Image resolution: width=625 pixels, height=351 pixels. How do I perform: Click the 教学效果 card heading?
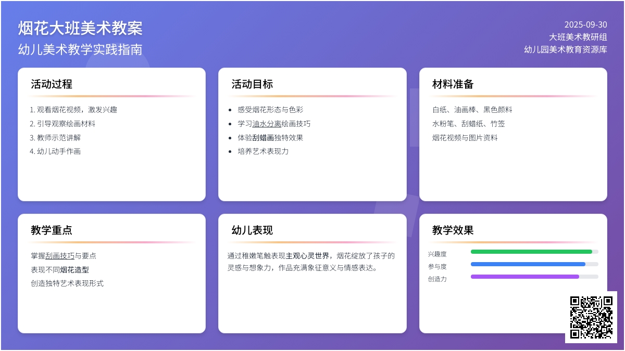(x=453, y=230)
